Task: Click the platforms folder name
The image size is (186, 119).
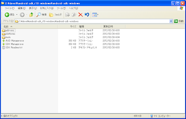Action: click(x=10, y=34)
